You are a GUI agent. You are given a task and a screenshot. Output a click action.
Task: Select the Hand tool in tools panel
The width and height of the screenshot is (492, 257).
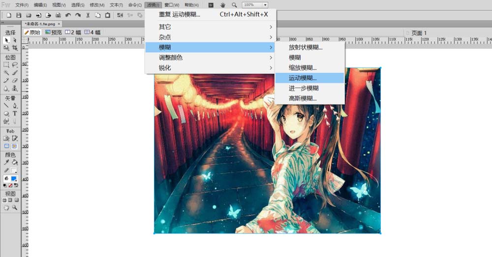tap(6, 207)
